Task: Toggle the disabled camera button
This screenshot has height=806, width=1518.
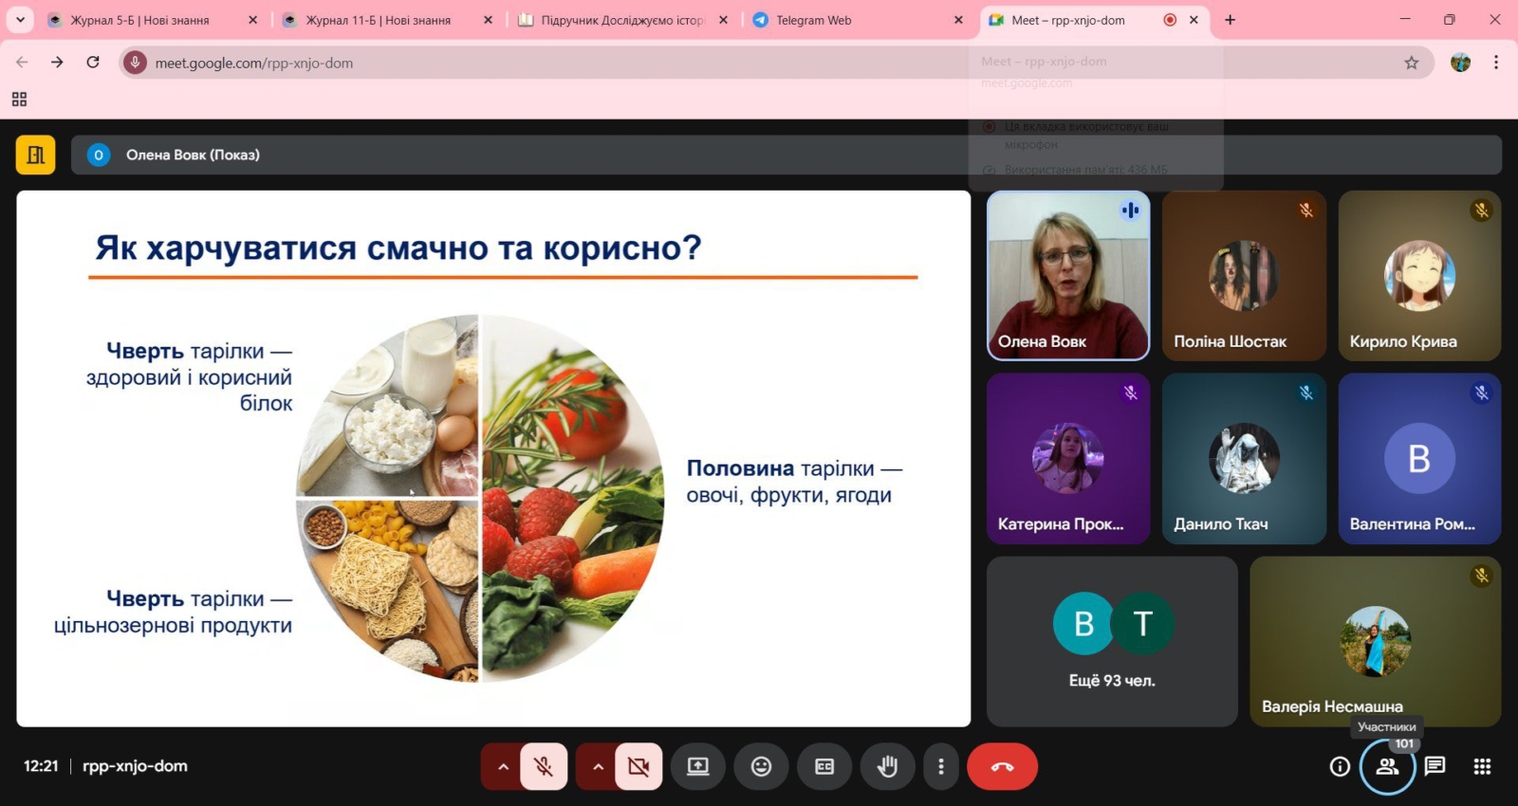Action: (639, 766)
